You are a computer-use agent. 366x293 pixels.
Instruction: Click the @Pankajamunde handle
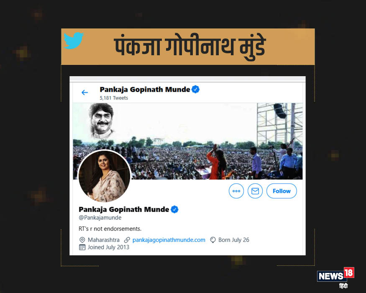pyautogui.click(x=100, y=218)
